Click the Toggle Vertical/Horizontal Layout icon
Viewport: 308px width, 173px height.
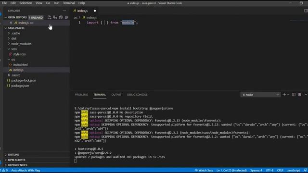tap(55, 17)
